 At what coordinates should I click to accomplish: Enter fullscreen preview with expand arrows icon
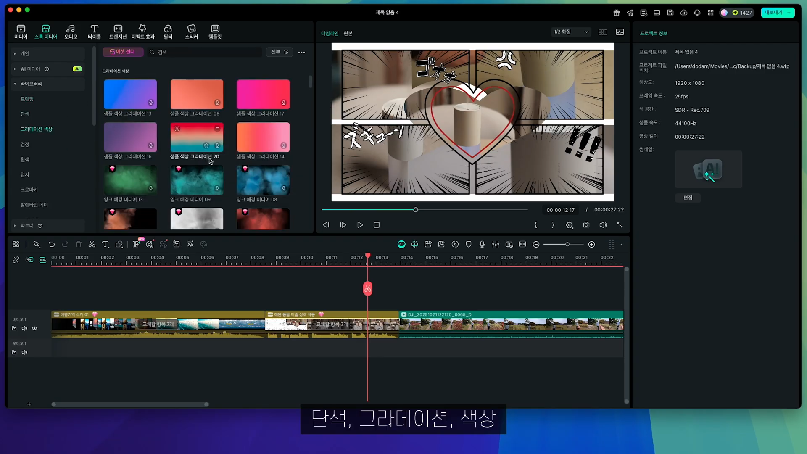tap(620, 225)
